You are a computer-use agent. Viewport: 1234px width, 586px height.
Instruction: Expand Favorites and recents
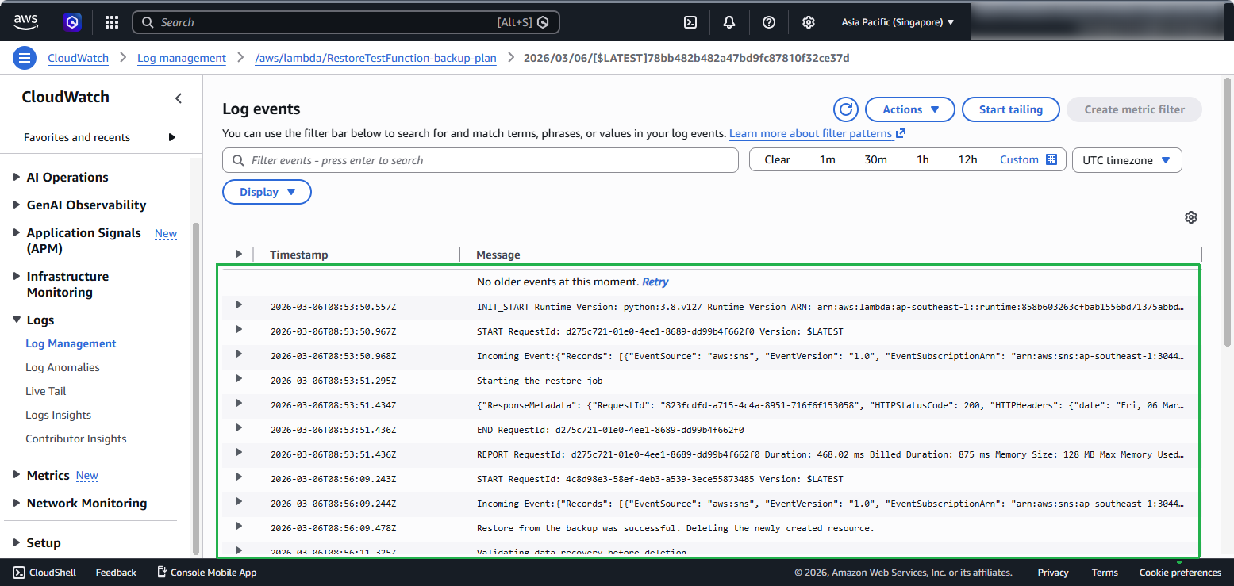(172, 137)
